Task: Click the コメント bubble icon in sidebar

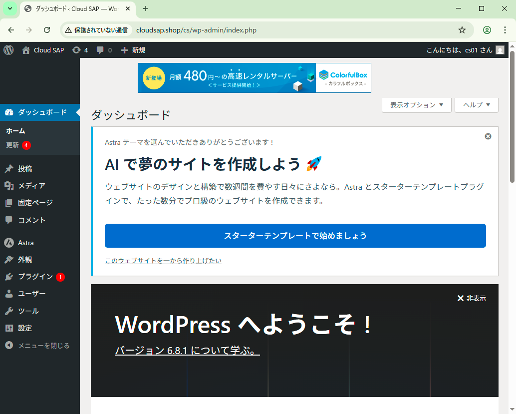Action: [9, 220]
